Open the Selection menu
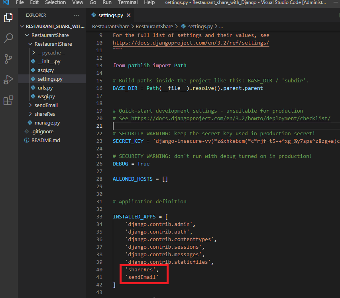The image size is (340, 298). [x=55, y=2]
